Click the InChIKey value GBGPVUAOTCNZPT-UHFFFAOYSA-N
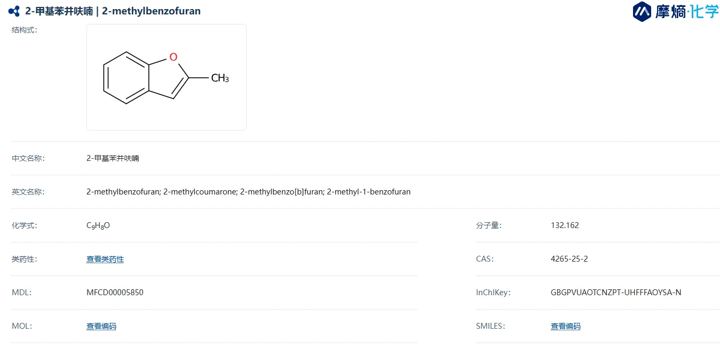Screen dimensions: 720x349 point(616,293)
